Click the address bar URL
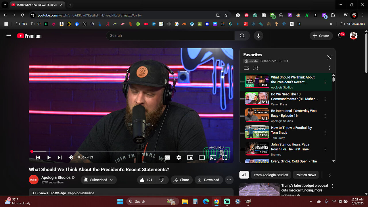The height and width of the screenshot is (207, 368). 90,15
